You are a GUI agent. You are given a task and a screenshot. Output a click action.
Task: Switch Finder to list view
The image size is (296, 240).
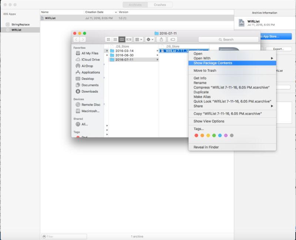(x=115, y=39)
